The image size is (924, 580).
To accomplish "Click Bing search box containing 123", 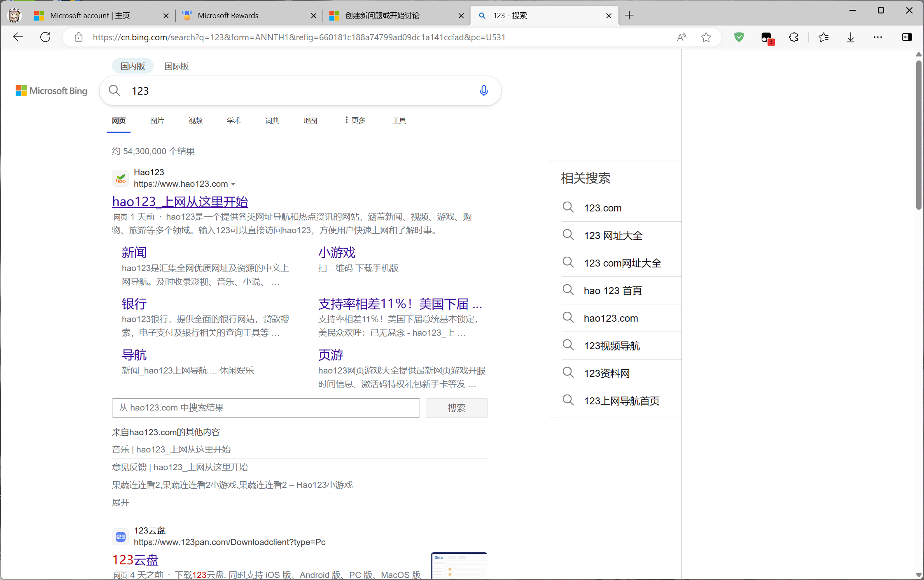I will [x=301, y=90].
